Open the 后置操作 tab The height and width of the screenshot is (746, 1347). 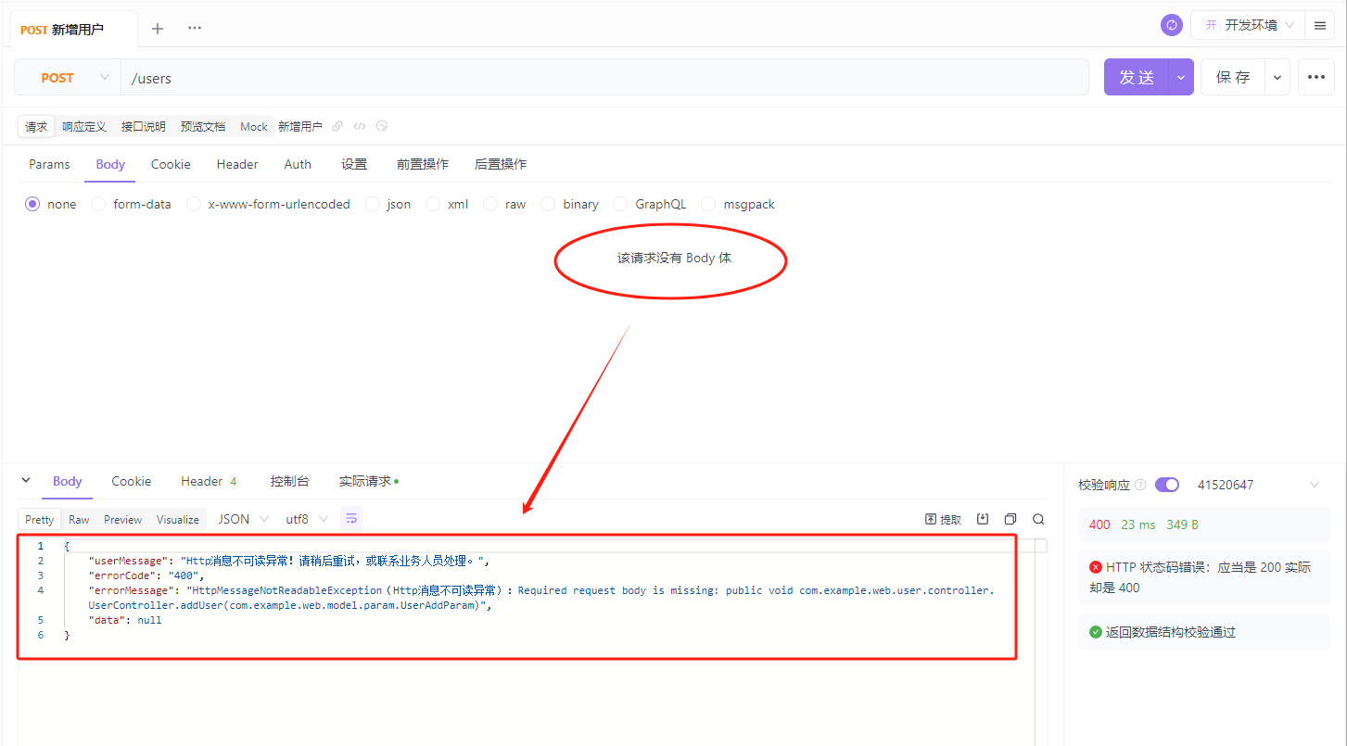(x=501, y=164)
